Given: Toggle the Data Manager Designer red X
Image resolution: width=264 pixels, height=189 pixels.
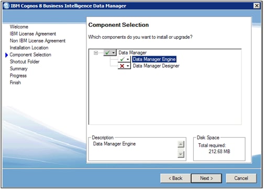Looking at the screenshot, I should tap(122, 66).
